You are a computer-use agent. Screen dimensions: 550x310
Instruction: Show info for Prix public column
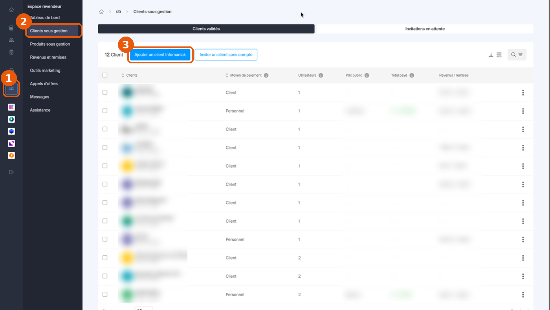click(x=367, y=75)
